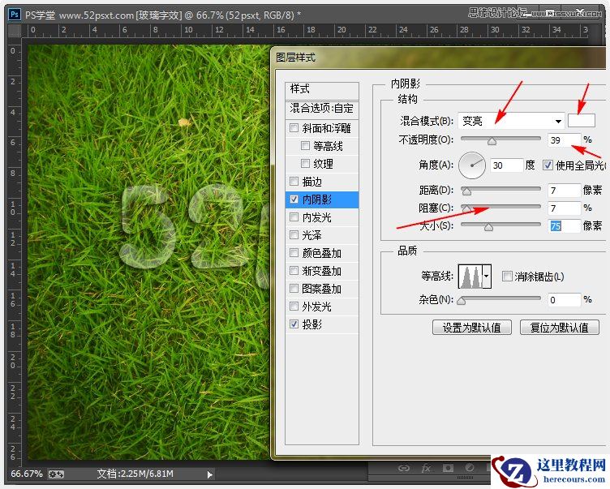Select 样式 in the style list
610x489 pixels.
tap(322, 89)
